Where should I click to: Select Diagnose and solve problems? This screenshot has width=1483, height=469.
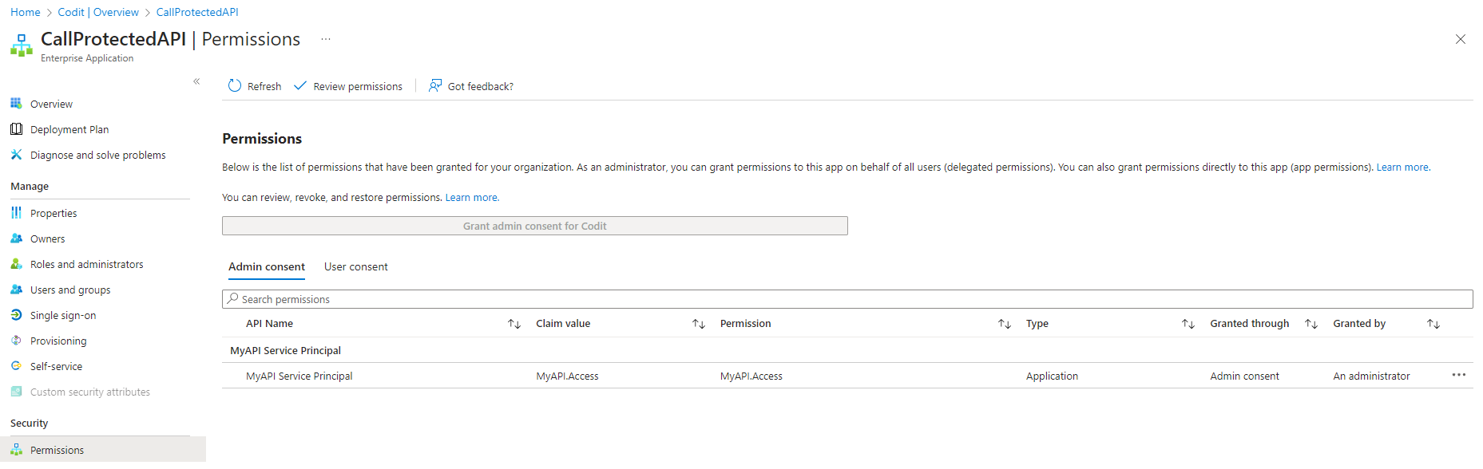point(97,156)
